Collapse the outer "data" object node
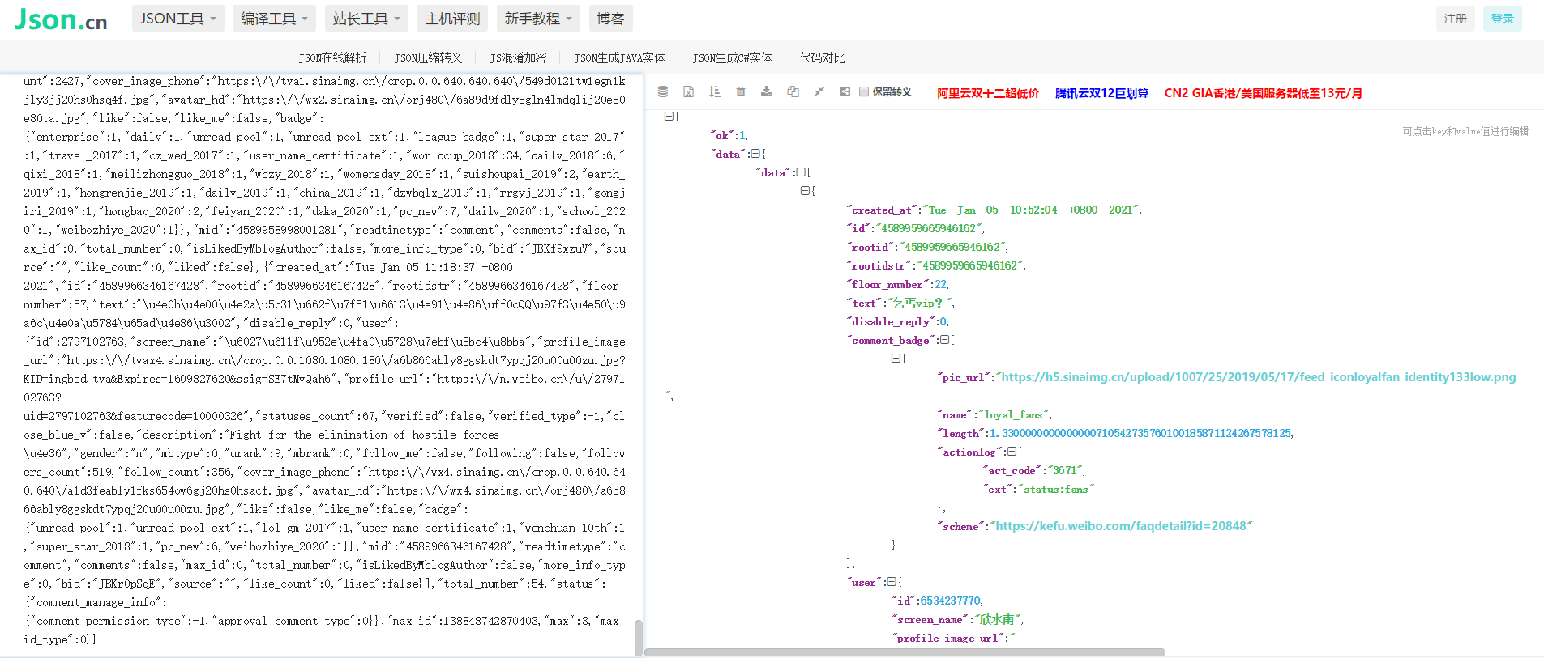 coord(755,154)
